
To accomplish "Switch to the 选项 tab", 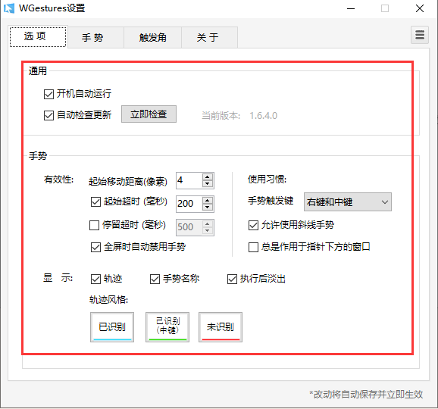I will coord(38,36).
